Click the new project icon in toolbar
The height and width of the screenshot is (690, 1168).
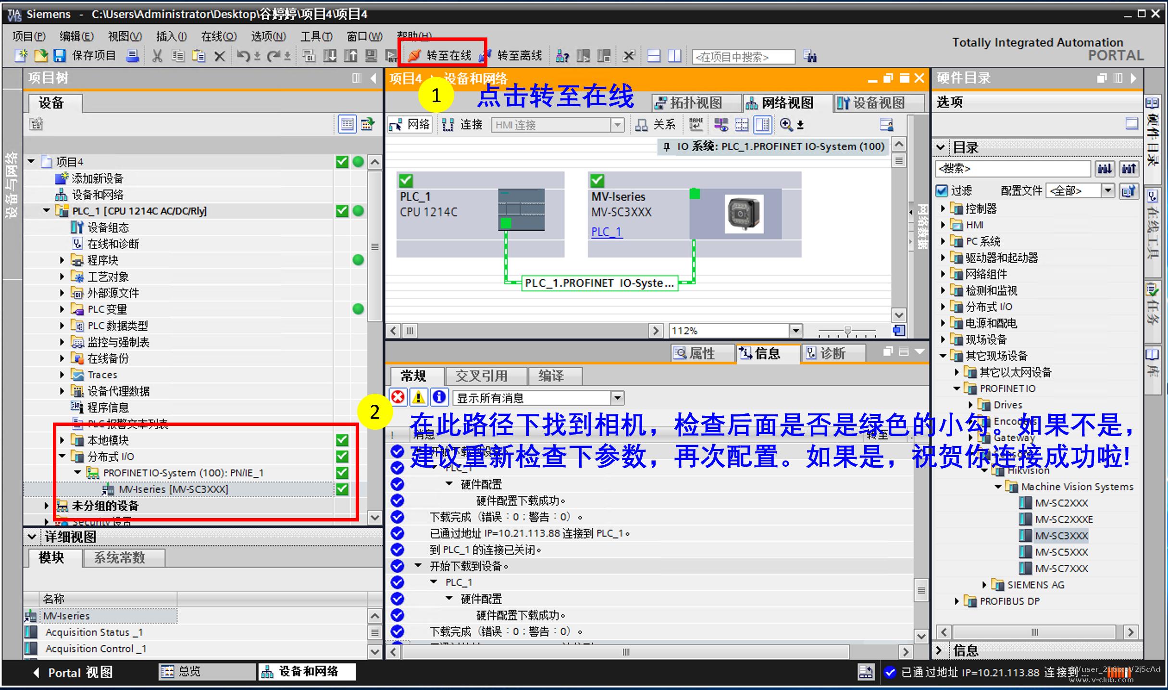tap(21, 56)
